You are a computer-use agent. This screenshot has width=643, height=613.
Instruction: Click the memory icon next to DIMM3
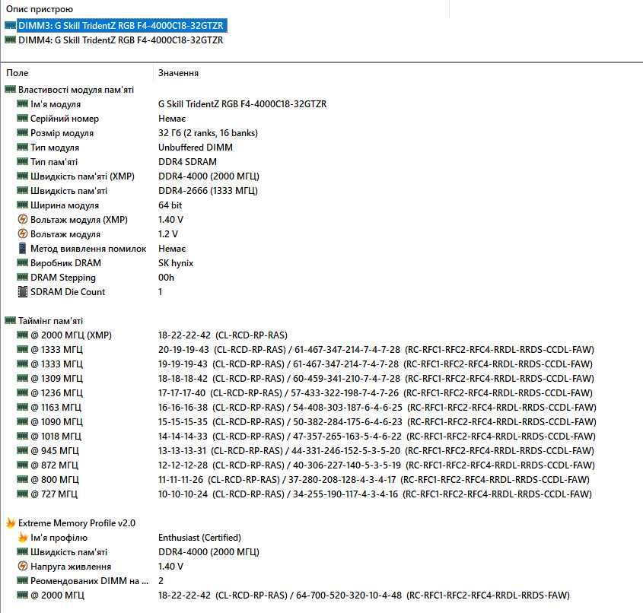pyautogui.click(x=10, y=26)
